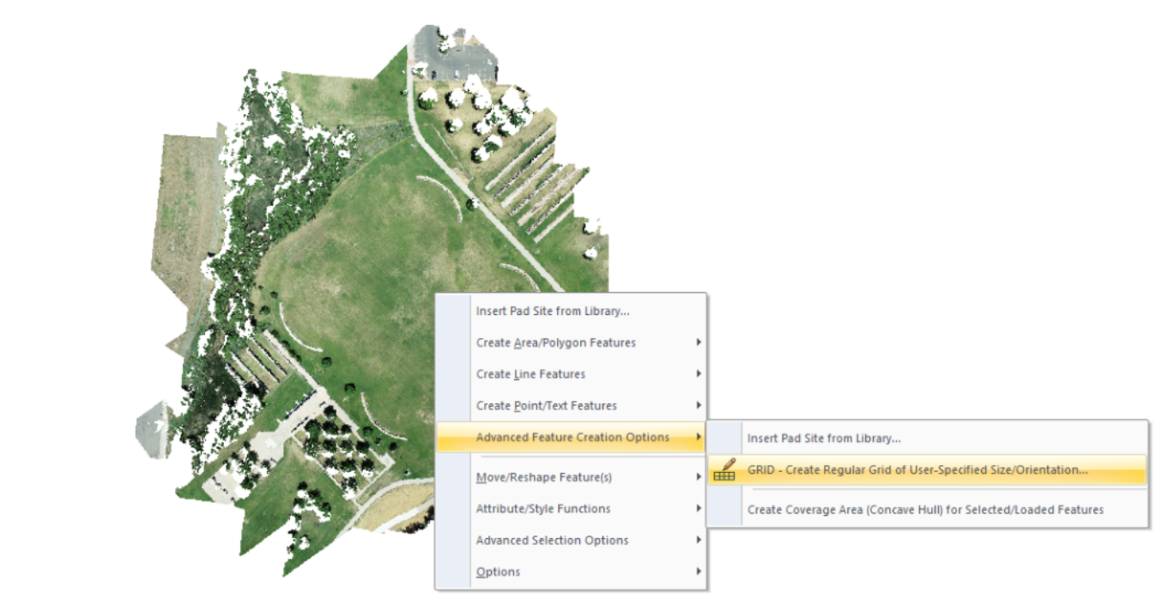Open Attribute/Style Functions menu item
The height and width of the screenshot is (599, 1168).
[542, 509]
